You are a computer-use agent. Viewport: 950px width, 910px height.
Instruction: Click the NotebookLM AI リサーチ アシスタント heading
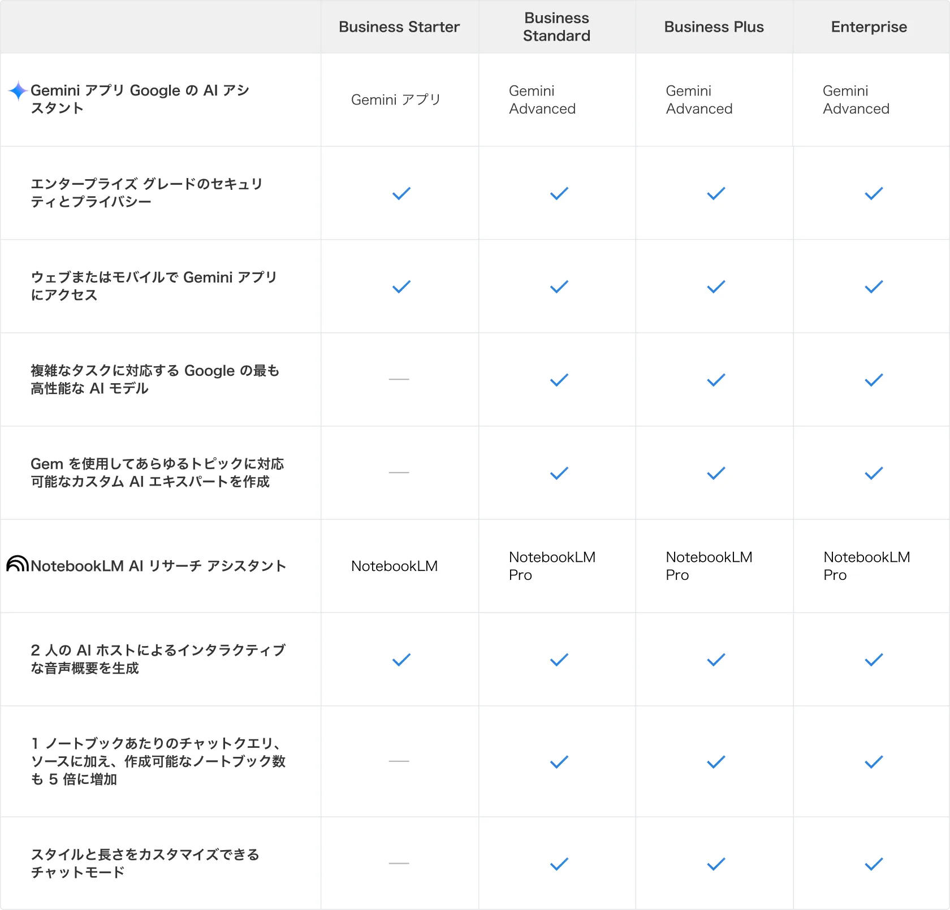pyautogui.click(x=158, y=566)
